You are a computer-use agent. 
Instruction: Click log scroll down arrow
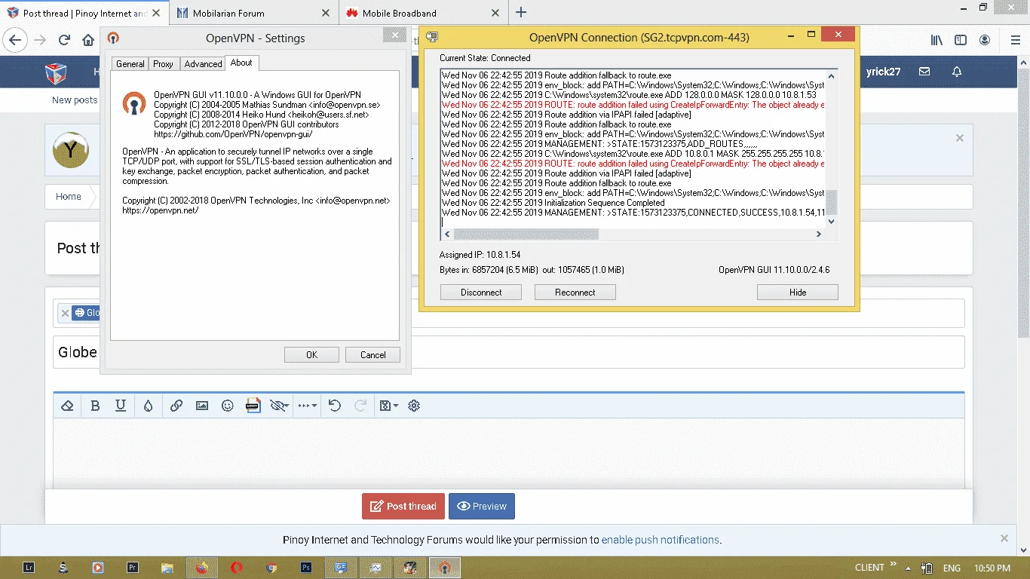(832, 222)
